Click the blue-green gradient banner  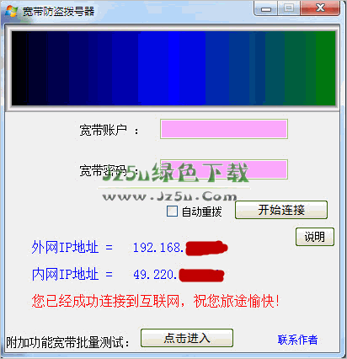tap(173, 68)
